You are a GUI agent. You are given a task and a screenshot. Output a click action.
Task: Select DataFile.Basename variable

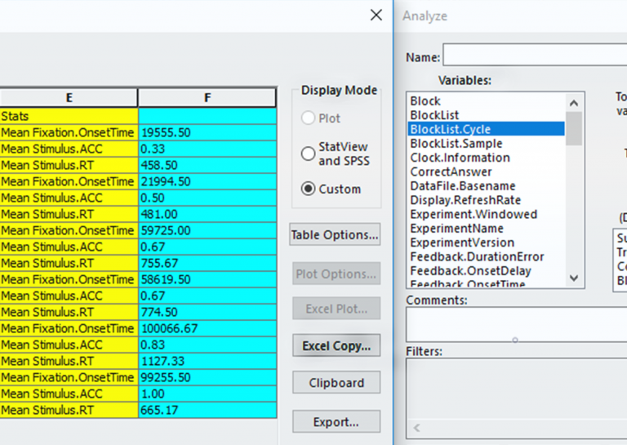487,186
